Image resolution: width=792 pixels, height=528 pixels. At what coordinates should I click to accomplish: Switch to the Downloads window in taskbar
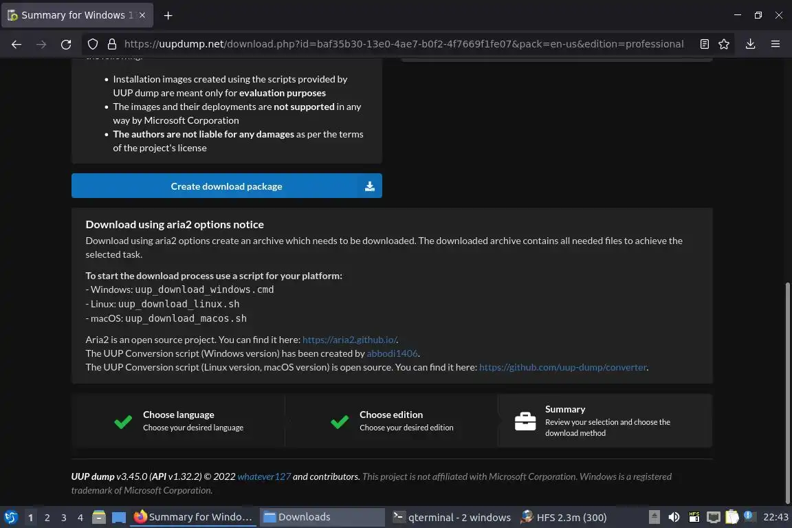[322, 517]
